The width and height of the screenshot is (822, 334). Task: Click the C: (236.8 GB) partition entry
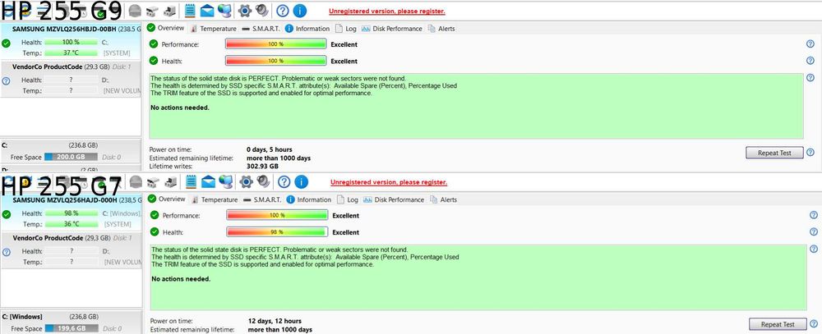click(x=70, y=151)
